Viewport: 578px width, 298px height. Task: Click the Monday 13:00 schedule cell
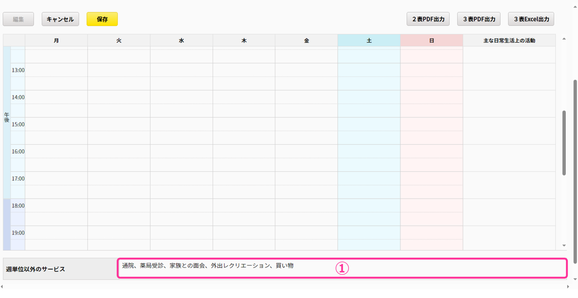[56, 70]
